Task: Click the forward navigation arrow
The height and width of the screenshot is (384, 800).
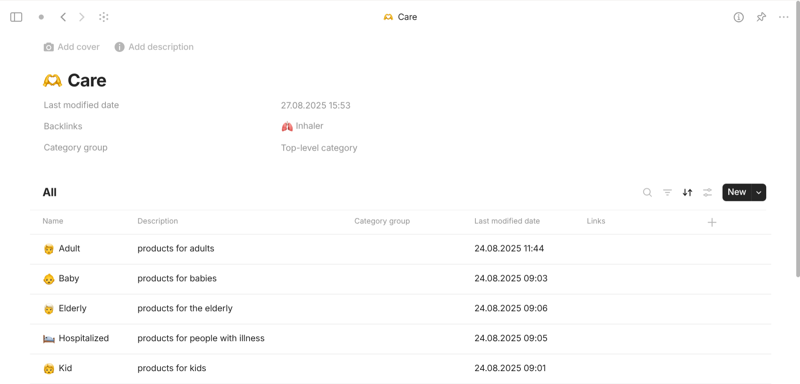Action: click(82, 17)
